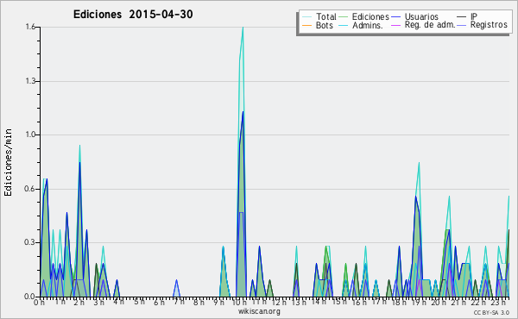Image resolution: width=518 pixels, height=319 pixels.
Task: Select the 1.0 y-axis value
Action: pyautogui.click(x=30, y=134)
